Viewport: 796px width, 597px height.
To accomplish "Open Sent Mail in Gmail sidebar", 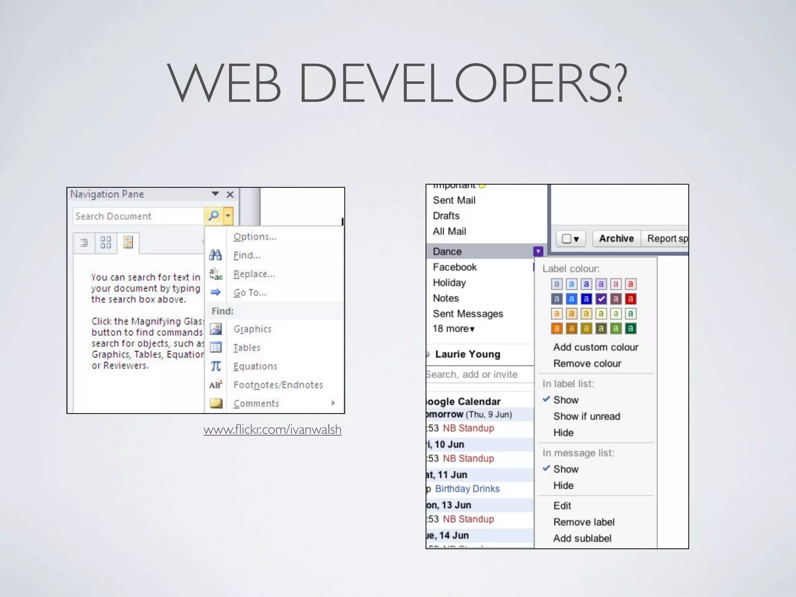I will 454,200.
